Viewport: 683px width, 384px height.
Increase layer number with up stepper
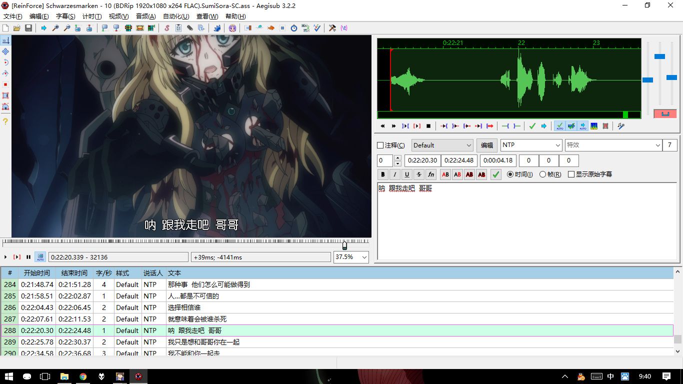point(398,158)
